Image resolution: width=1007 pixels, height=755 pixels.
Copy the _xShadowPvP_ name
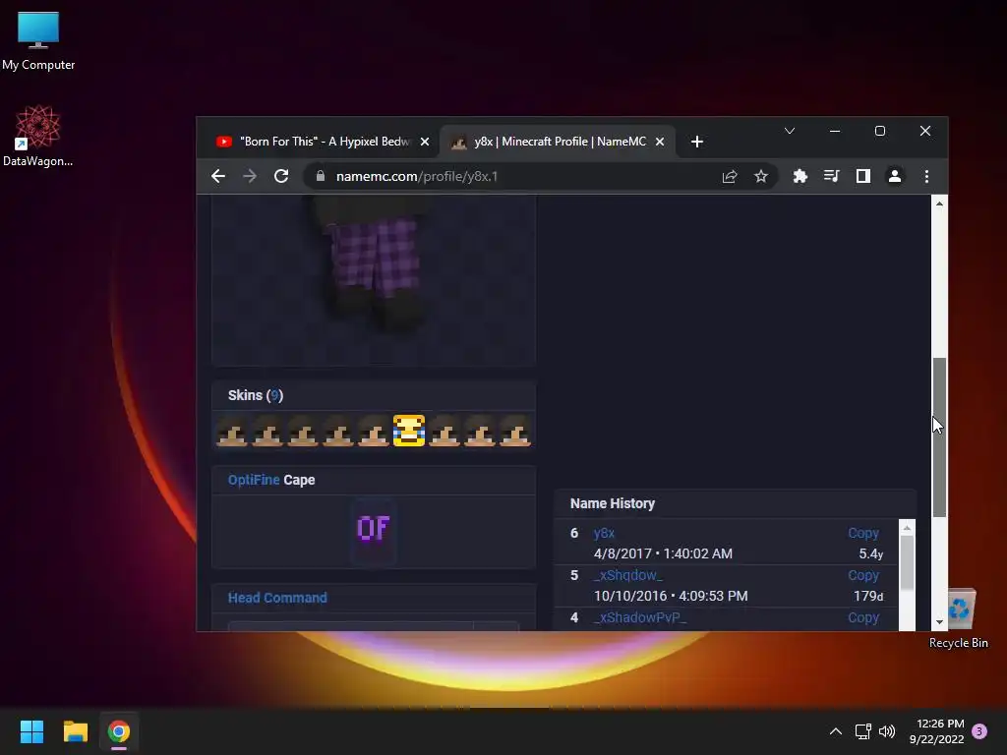click(863, 617)
